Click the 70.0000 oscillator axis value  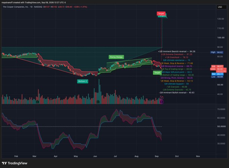(x=221, y=109)
